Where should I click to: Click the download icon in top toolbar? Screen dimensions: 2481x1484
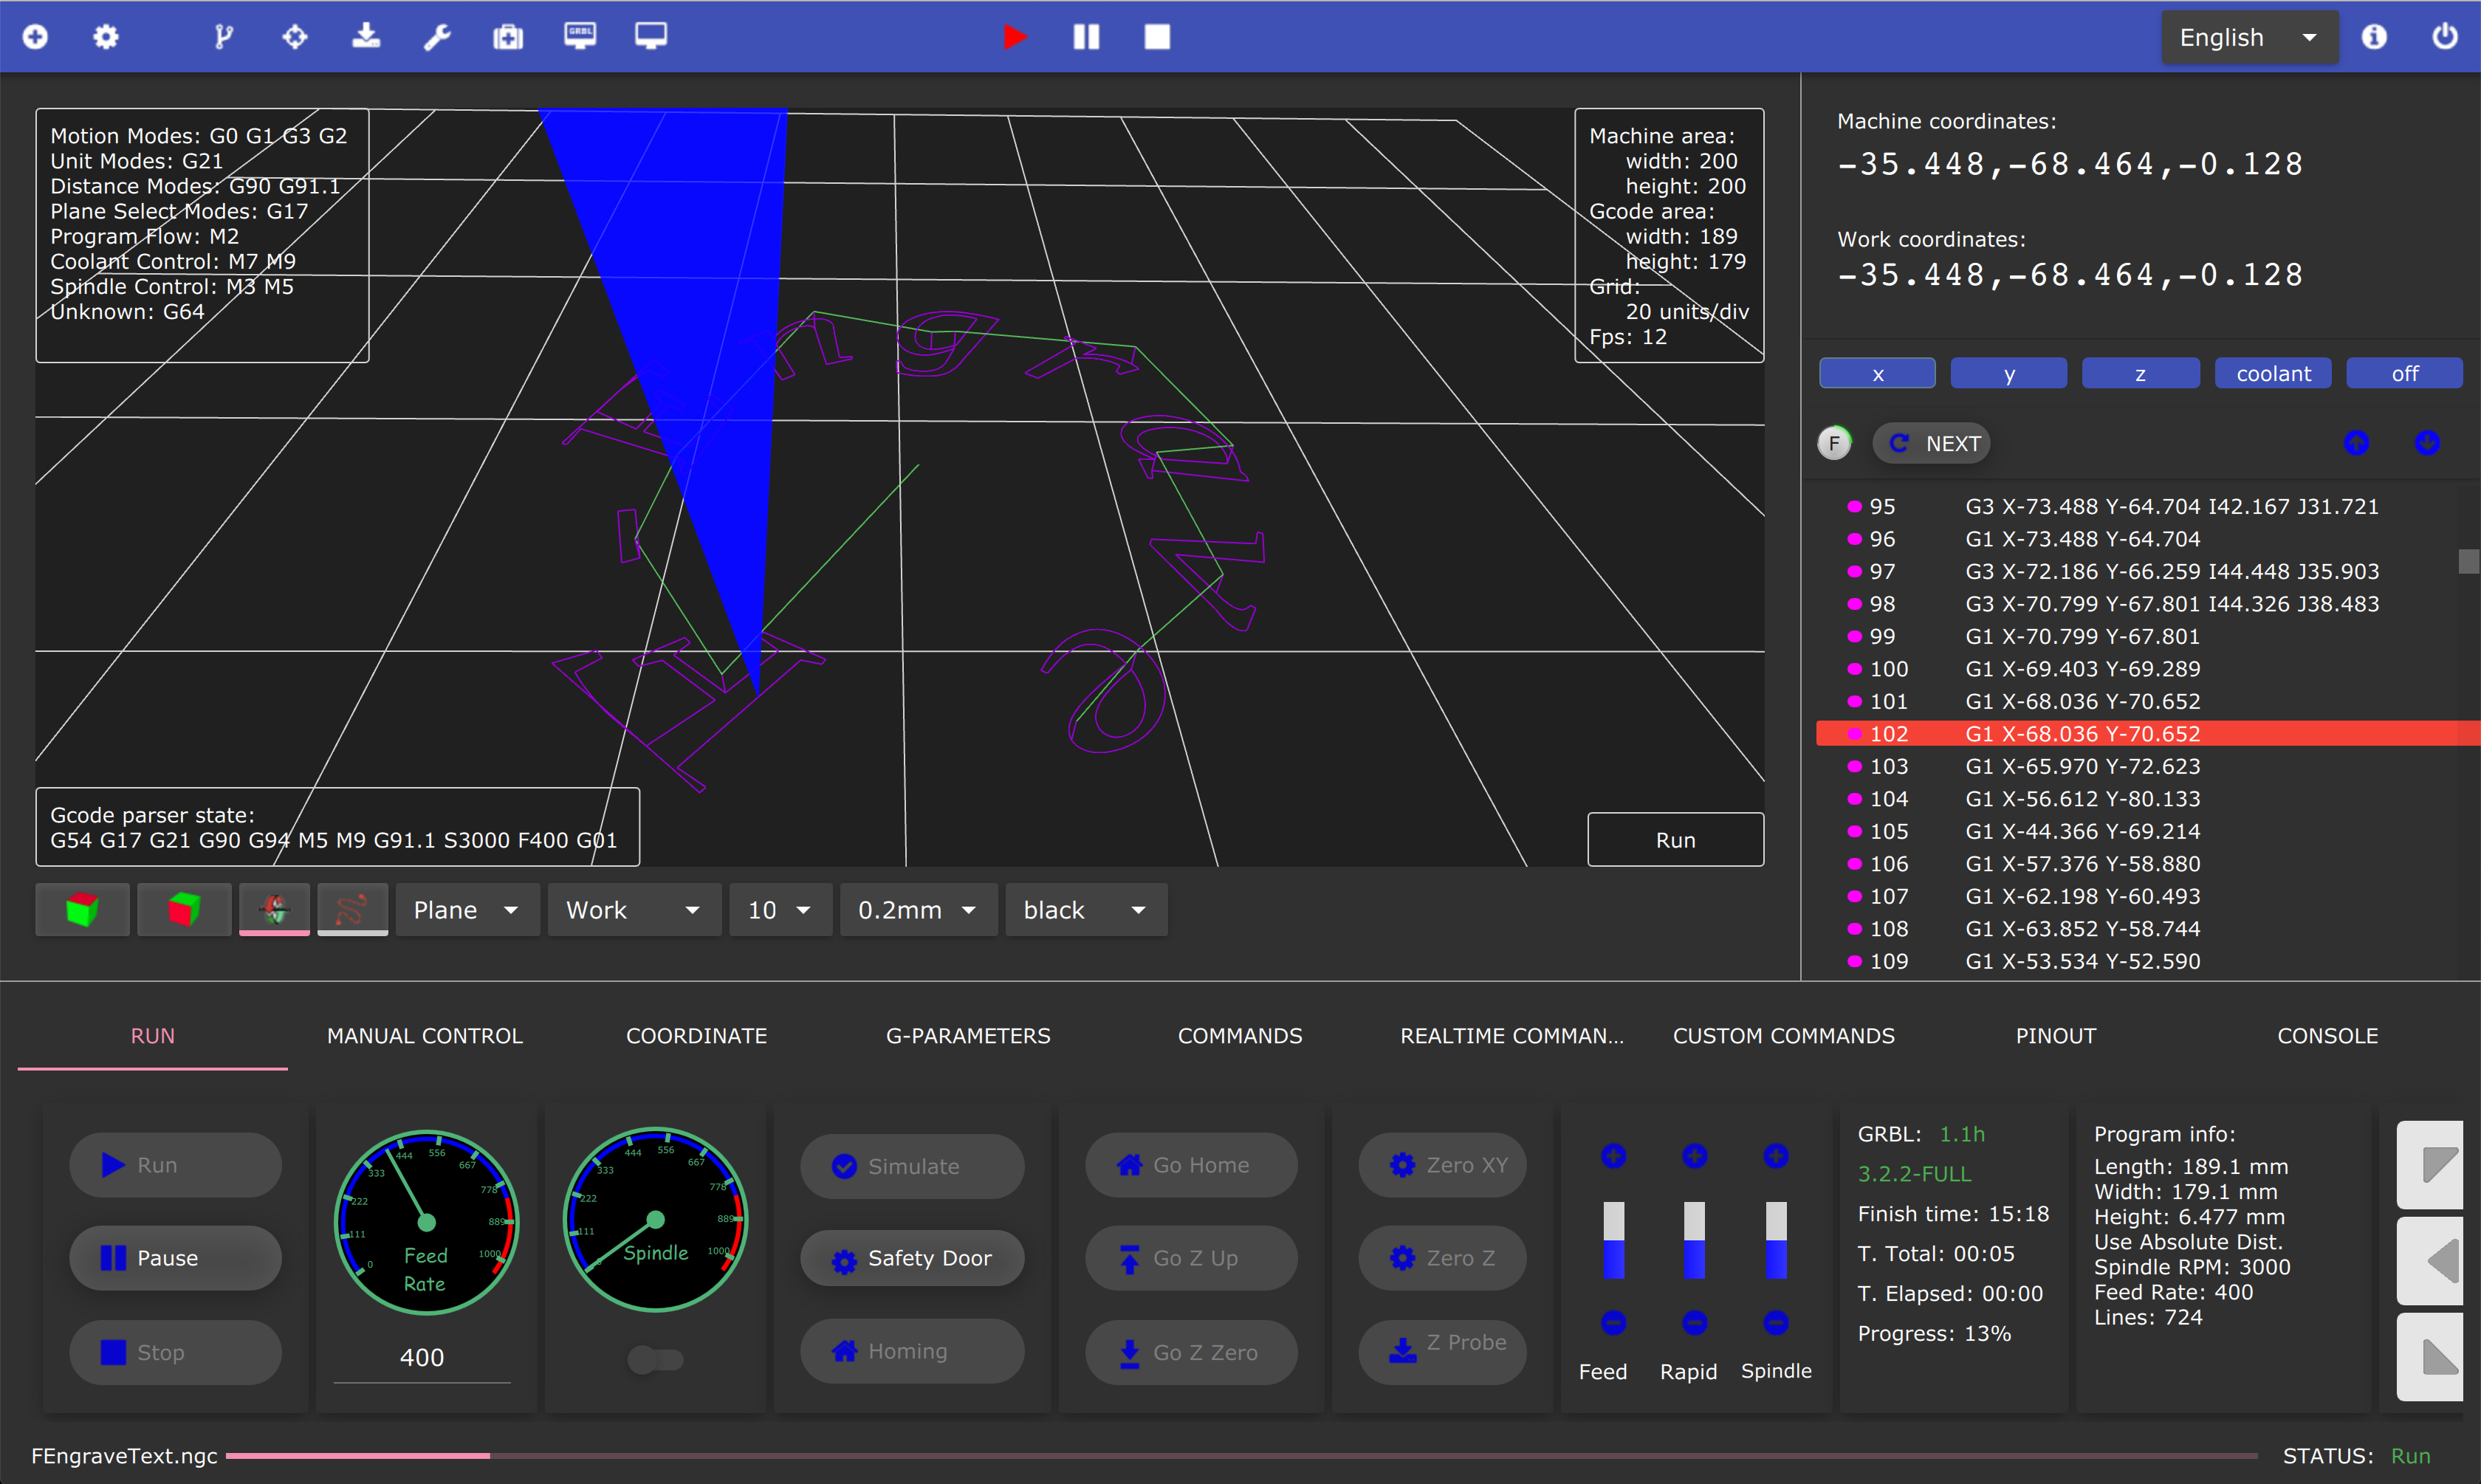click(x=366, y=37)
